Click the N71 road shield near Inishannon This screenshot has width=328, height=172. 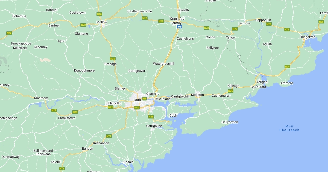[109, 136]
